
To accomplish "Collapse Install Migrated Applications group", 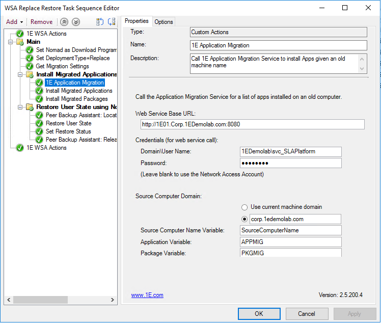I will [20, 74].
